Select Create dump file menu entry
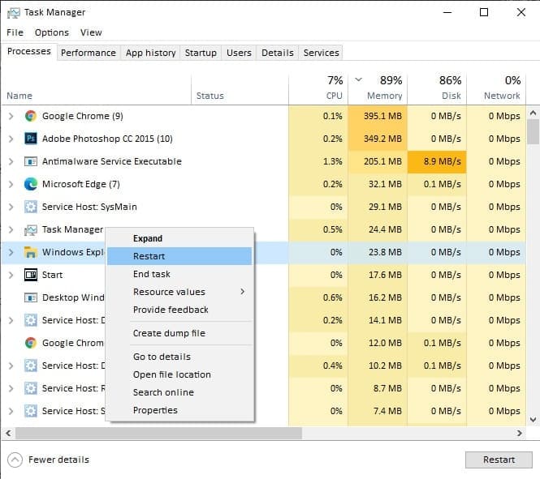The width and height of the screenshot is (540, 479). tap(179, 333)
